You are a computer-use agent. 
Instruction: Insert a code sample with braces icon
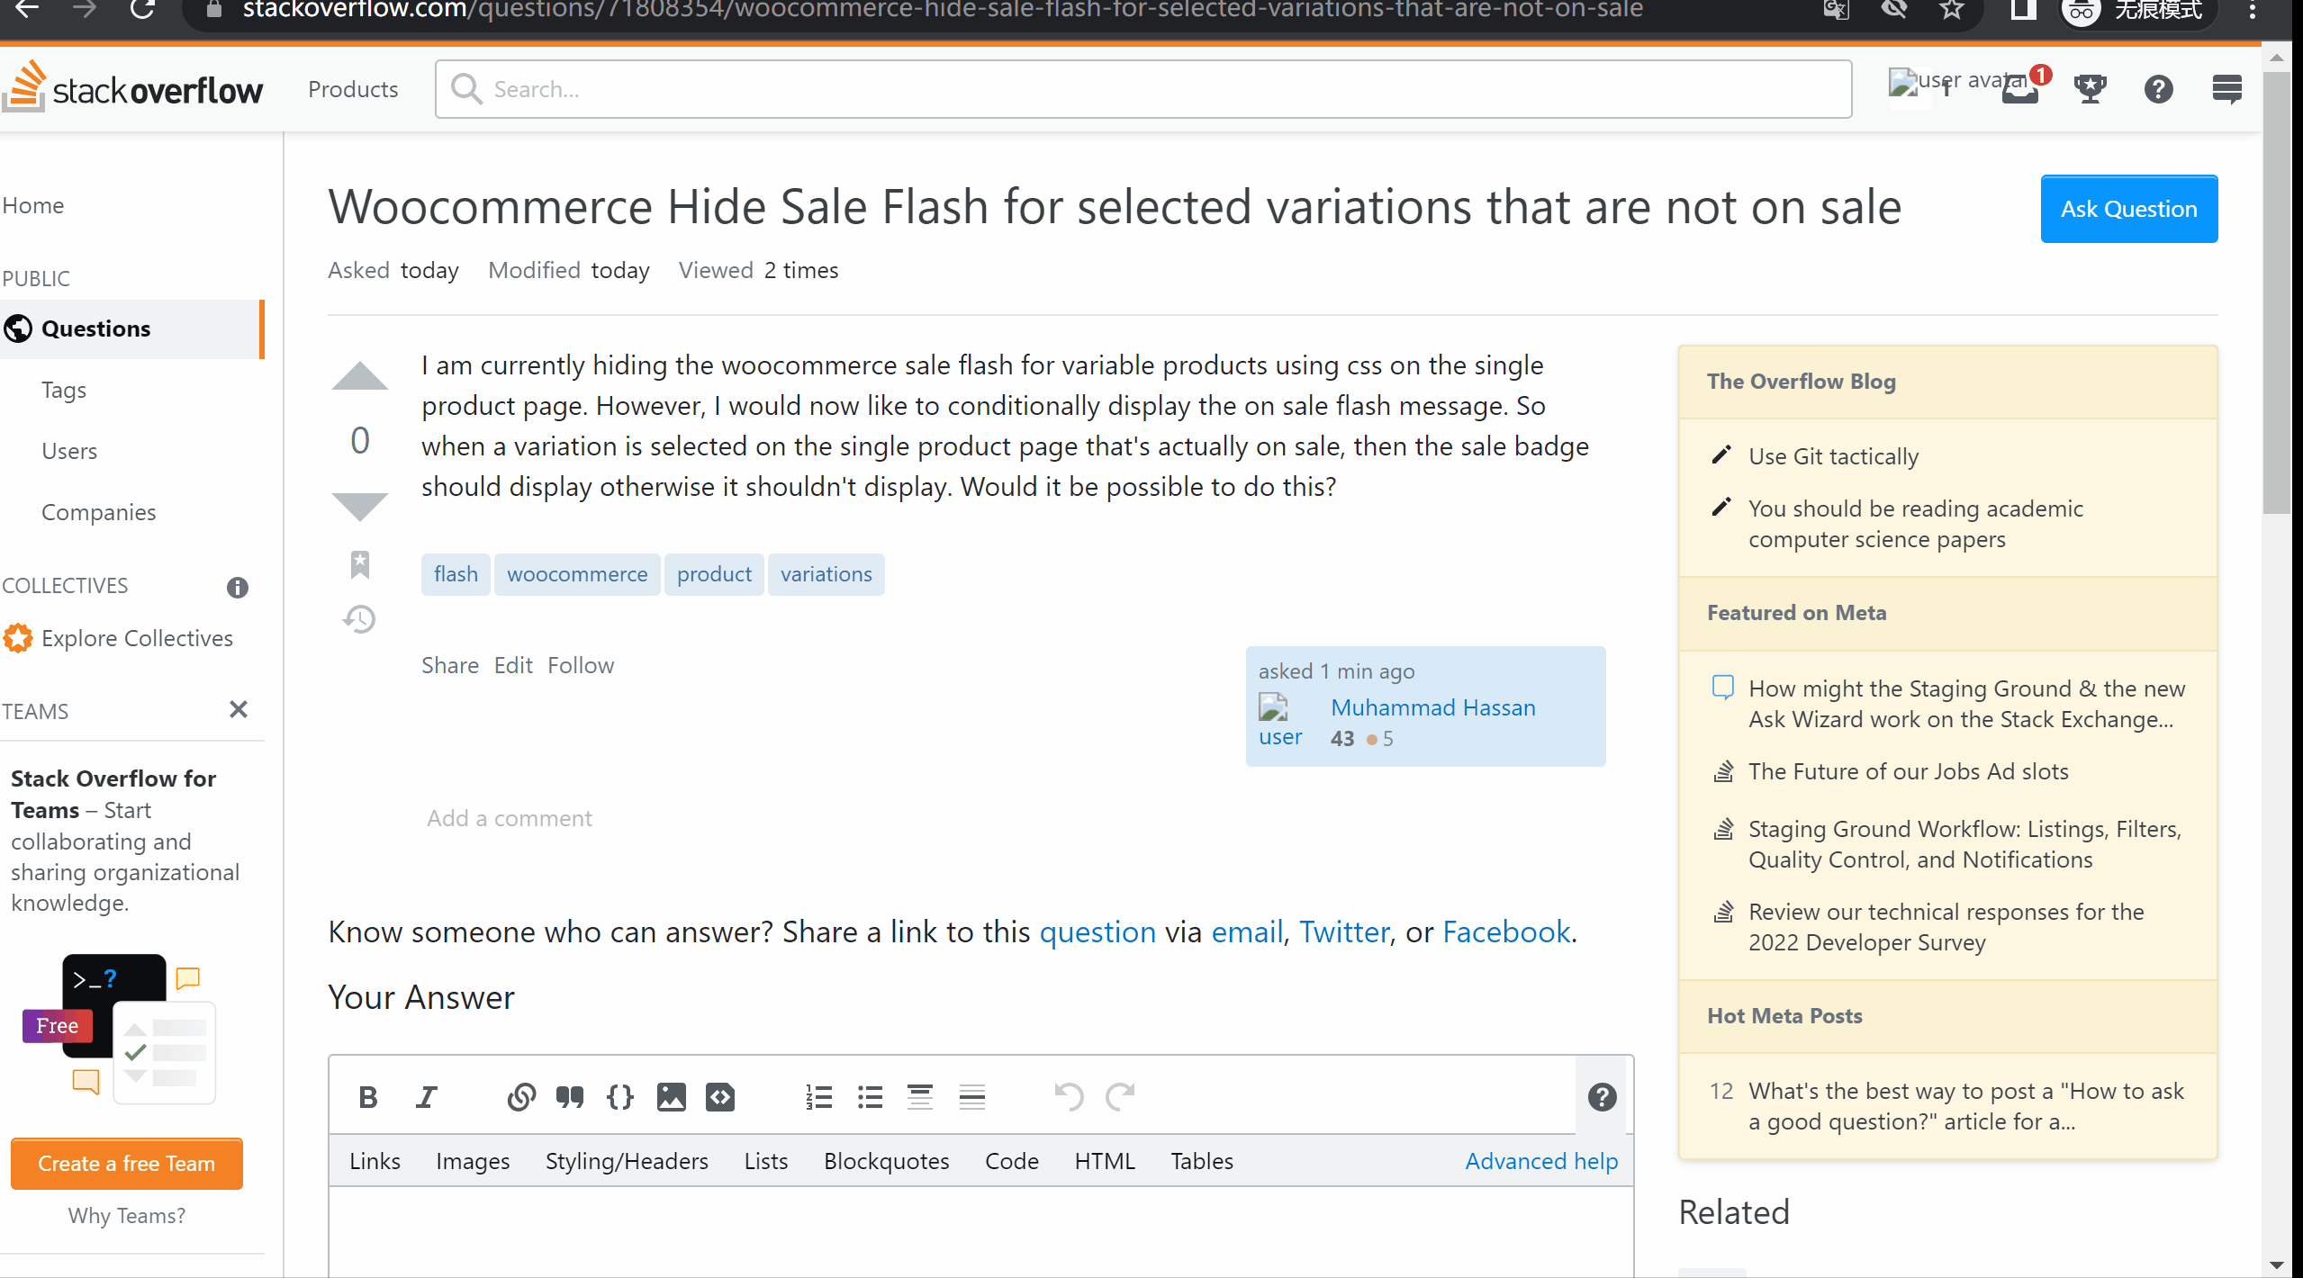click(619, 1097)
